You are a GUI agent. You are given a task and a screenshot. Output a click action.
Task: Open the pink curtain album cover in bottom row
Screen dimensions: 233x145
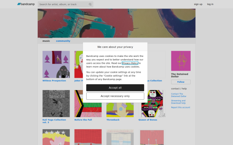click(x=152, y=137)
